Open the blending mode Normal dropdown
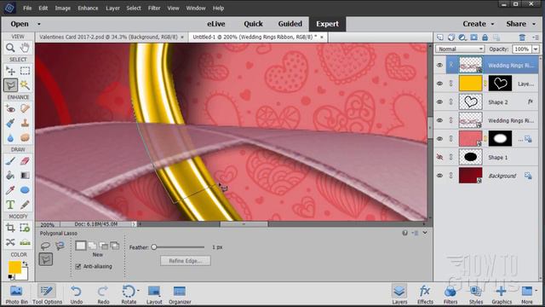Screen dimensions: 545x307 (x=460, y=49)
